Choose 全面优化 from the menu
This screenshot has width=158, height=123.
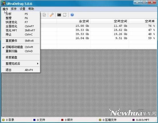point(21,26)
